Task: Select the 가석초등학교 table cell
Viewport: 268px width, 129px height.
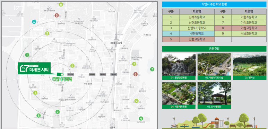Action: (249, 23)
